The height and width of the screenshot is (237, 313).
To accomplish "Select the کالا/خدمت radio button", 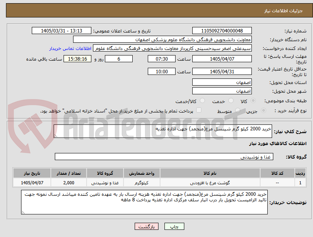I will click(203, 101).
